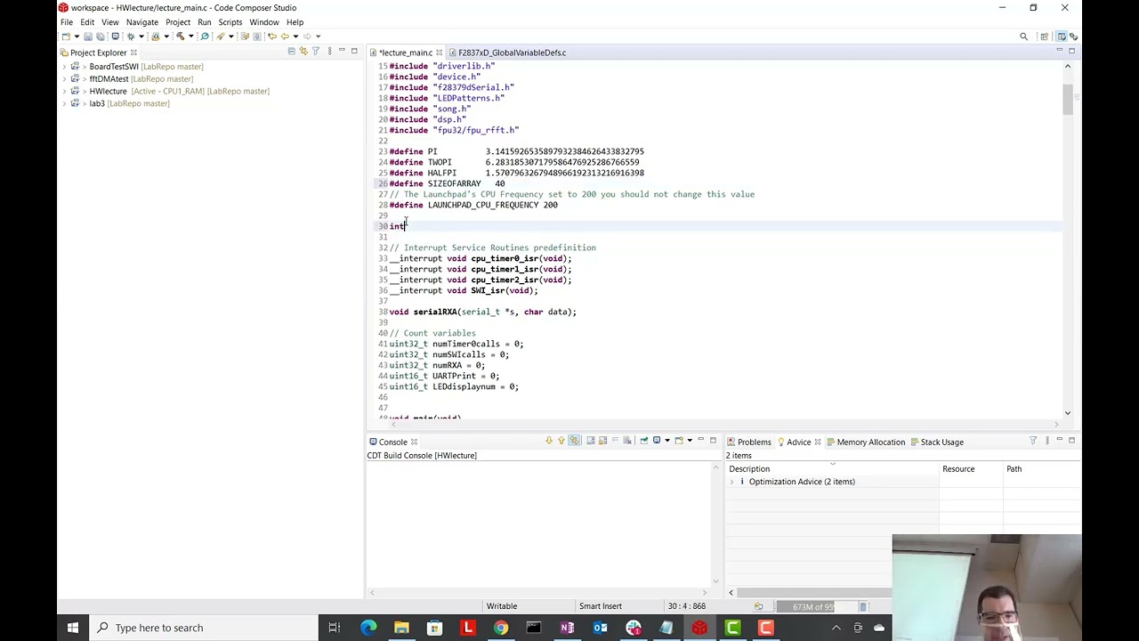Screen dimensions: 1139x641
Task: Open the Project menu
Action: tap(178, 22)
